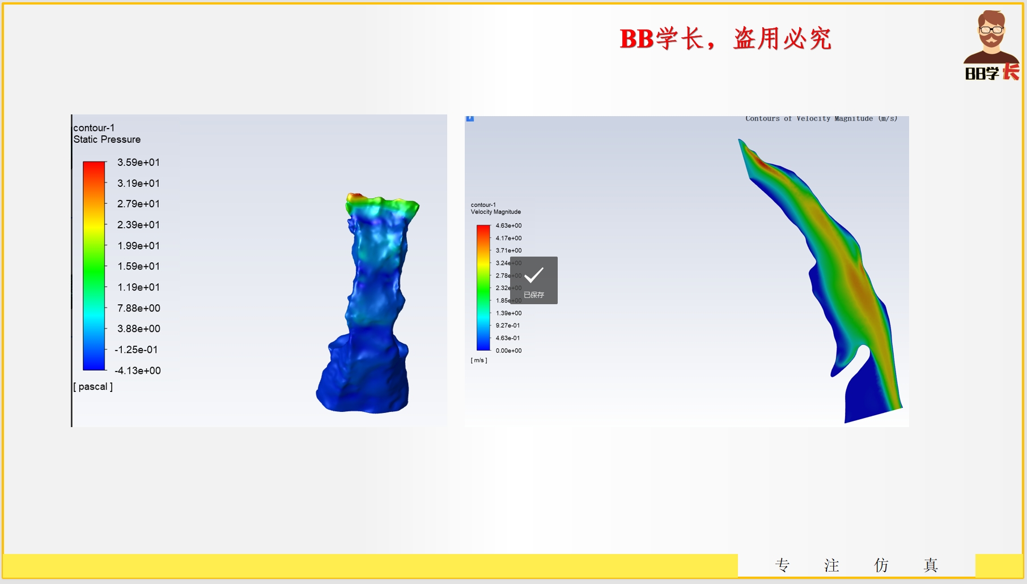Click the 4.63e+00 maximum velocity label
The height and width of the screenshot is (584, 1027).
508,225
